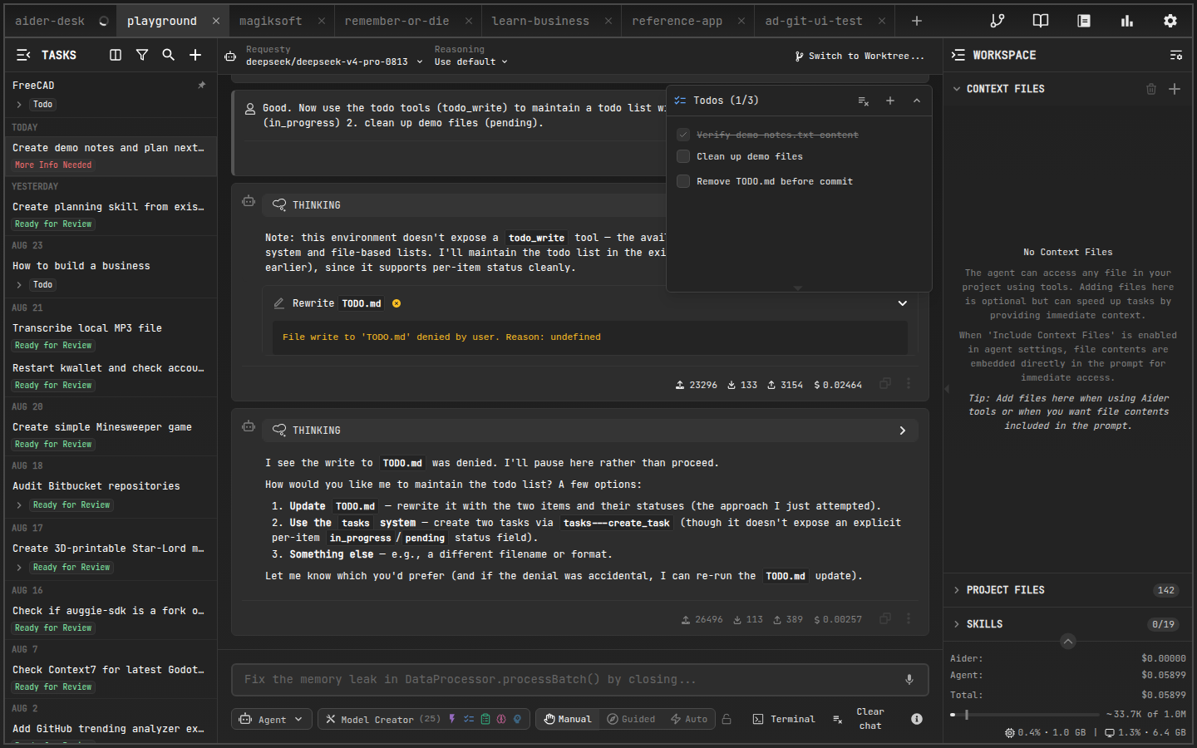Click the filter tasks icon
This screenshot has height=748, width=1197.
pos(142,55)
